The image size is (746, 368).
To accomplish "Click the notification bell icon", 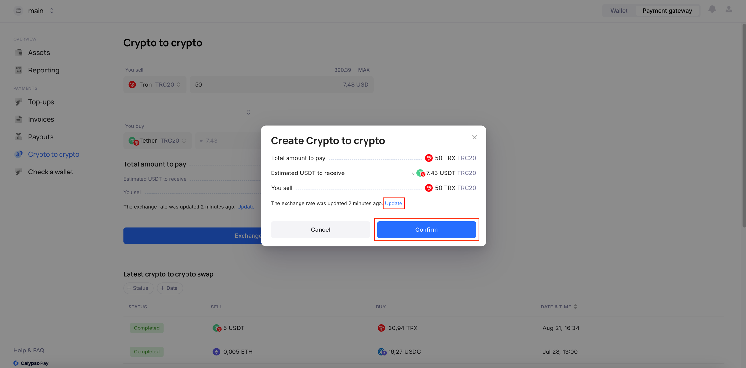I will coord(712,9).
